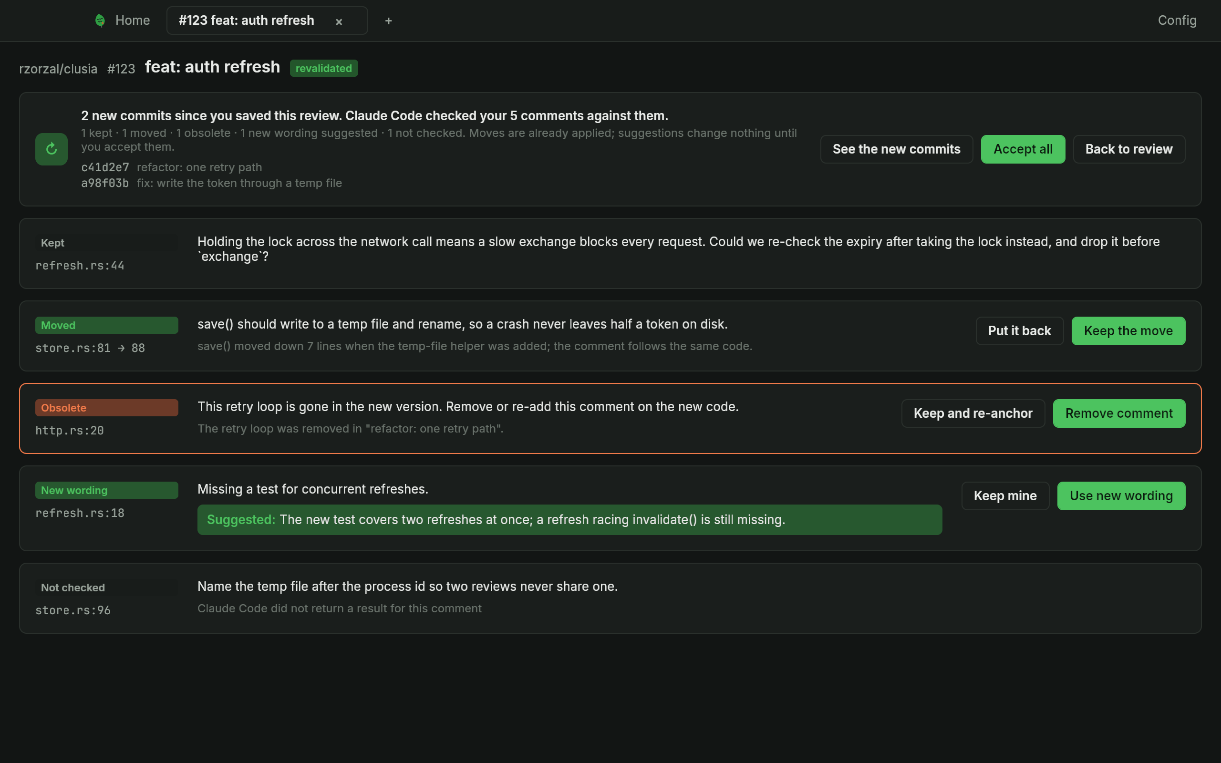Click the comment about holding the lock

click(x=679, y=249)
